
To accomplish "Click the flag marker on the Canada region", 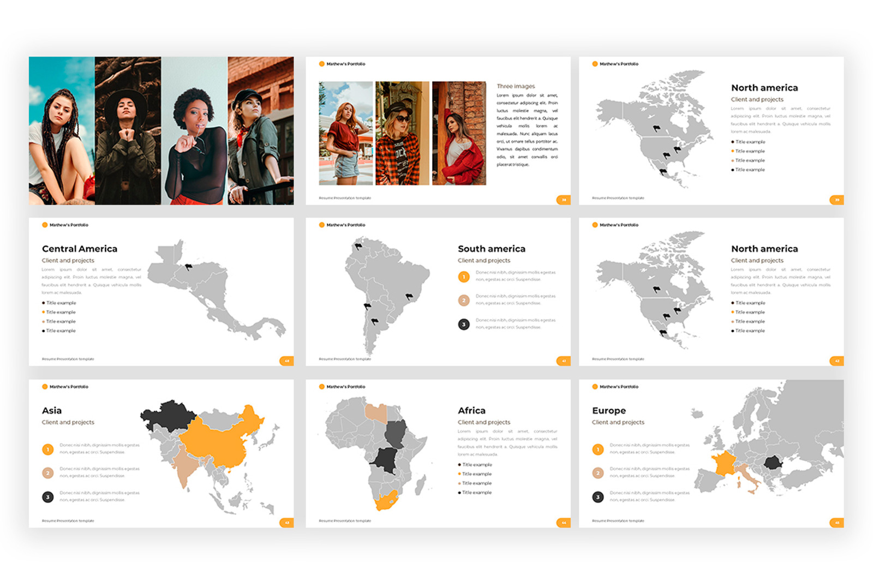I will pos(656,127).
